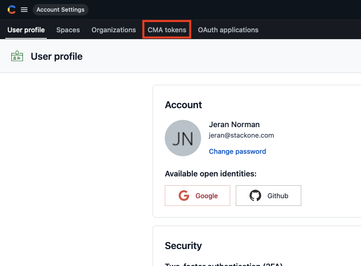Viewport: 361px width, 266px height.
Task: Click the Github octocat logo icon
Action: pos(255,196)
